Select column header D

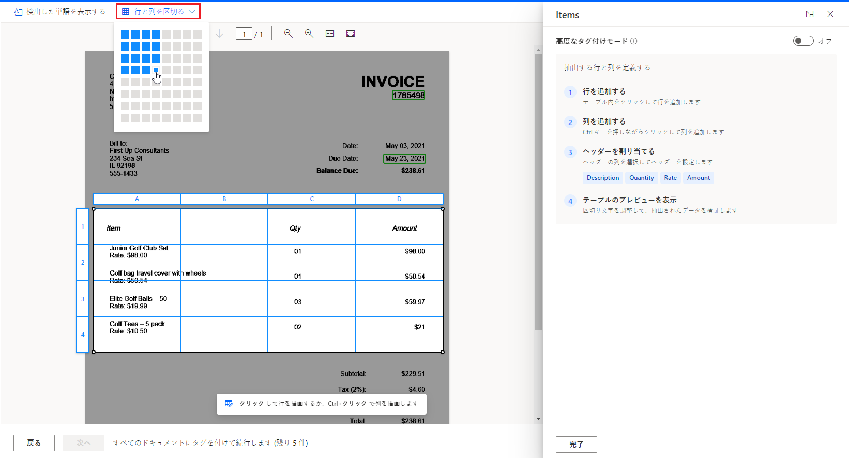[x=399, y=199]
